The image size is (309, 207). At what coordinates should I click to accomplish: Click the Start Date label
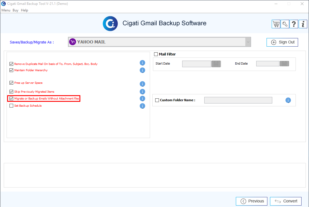coord(163,63)
